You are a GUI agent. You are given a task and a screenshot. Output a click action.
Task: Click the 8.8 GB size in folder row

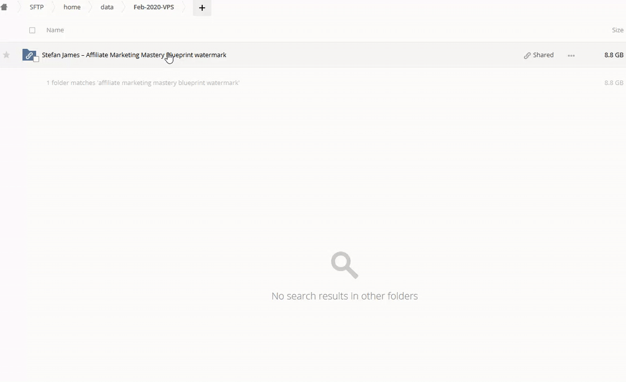click(x=613, y=55)
